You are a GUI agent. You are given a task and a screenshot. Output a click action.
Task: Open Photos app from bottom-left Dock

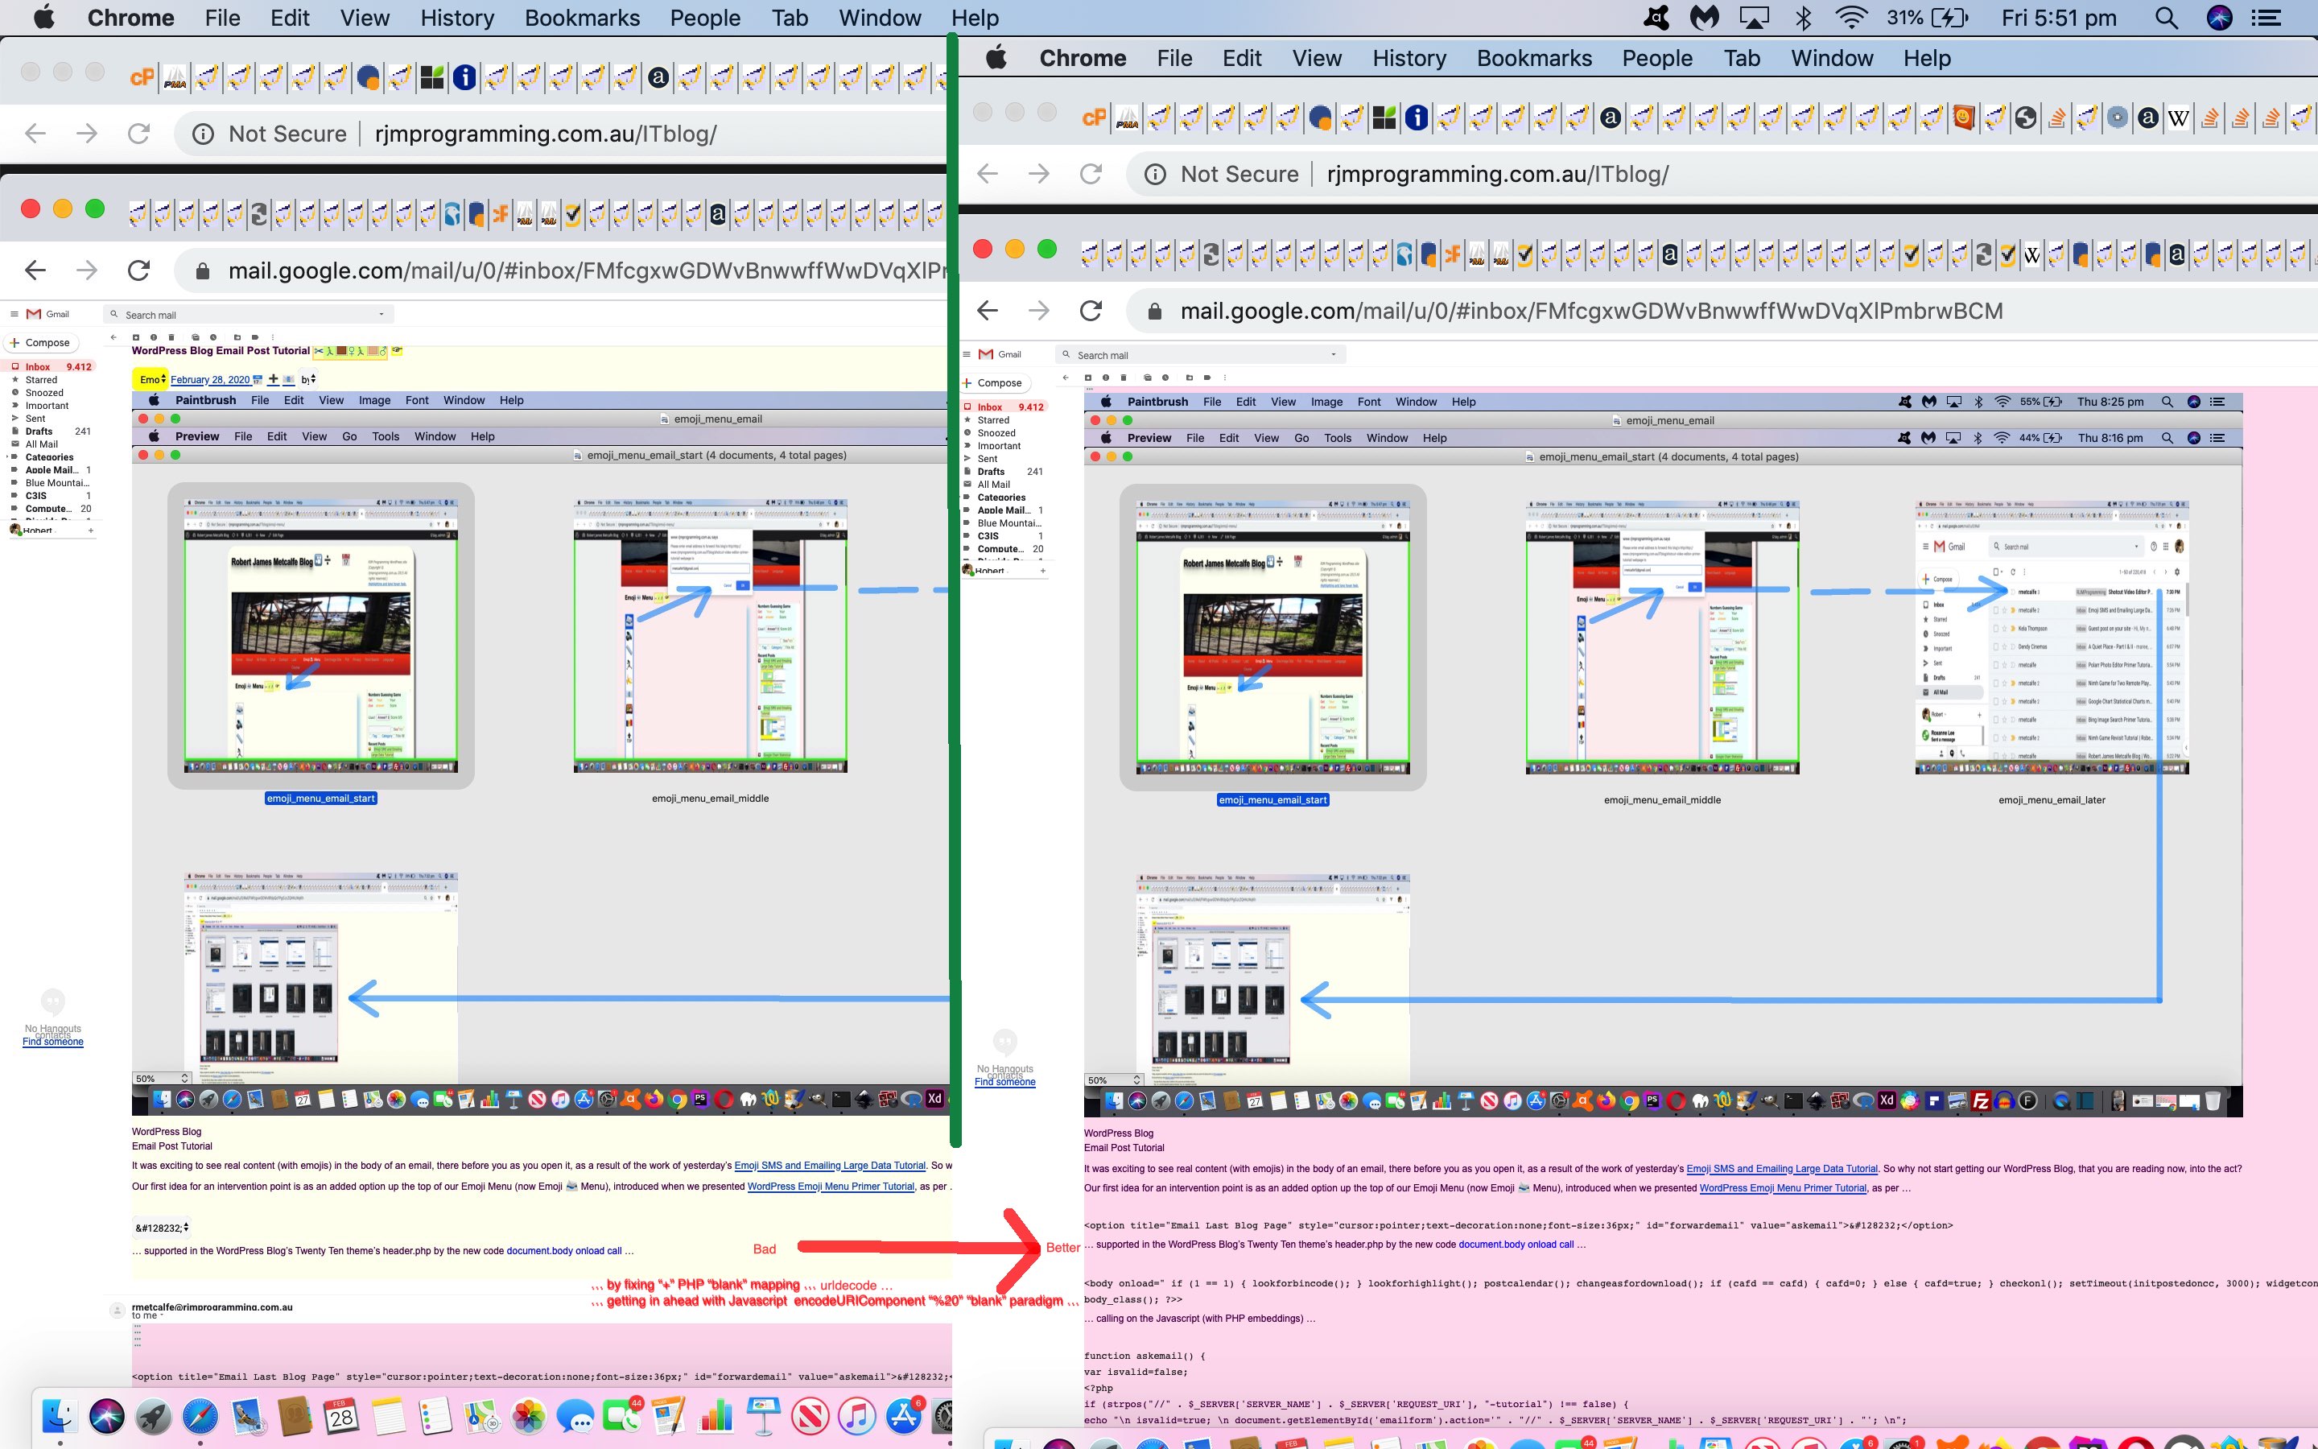(529, 1415)
